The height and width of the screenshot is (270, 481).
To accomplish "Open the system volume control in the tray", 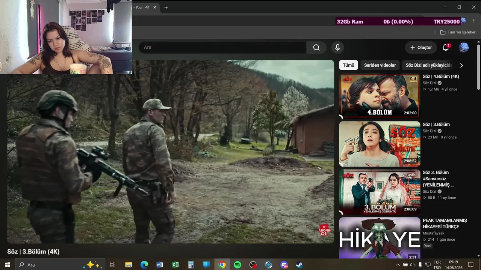I will 412,265.
